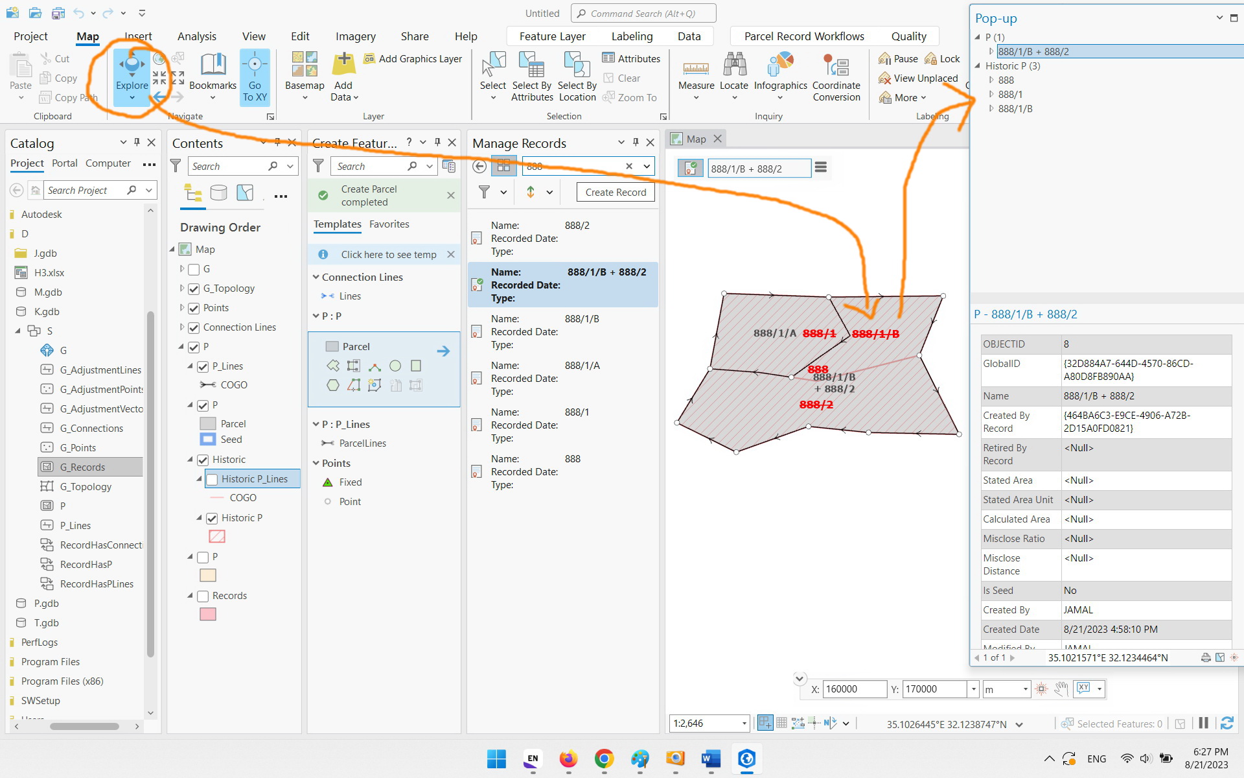Expand 888/1 in the Pop-up tree
Viewport: 1244px width, 778px height.
click(991, 94)
